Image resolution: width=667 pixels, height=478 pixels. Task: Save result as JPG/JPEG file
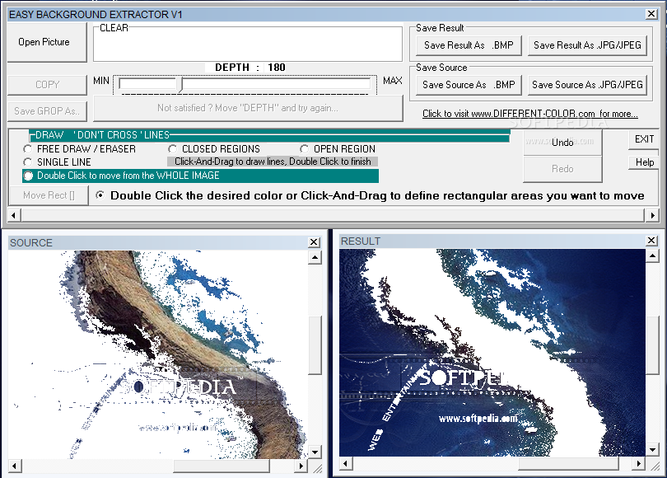coord(587,45)
